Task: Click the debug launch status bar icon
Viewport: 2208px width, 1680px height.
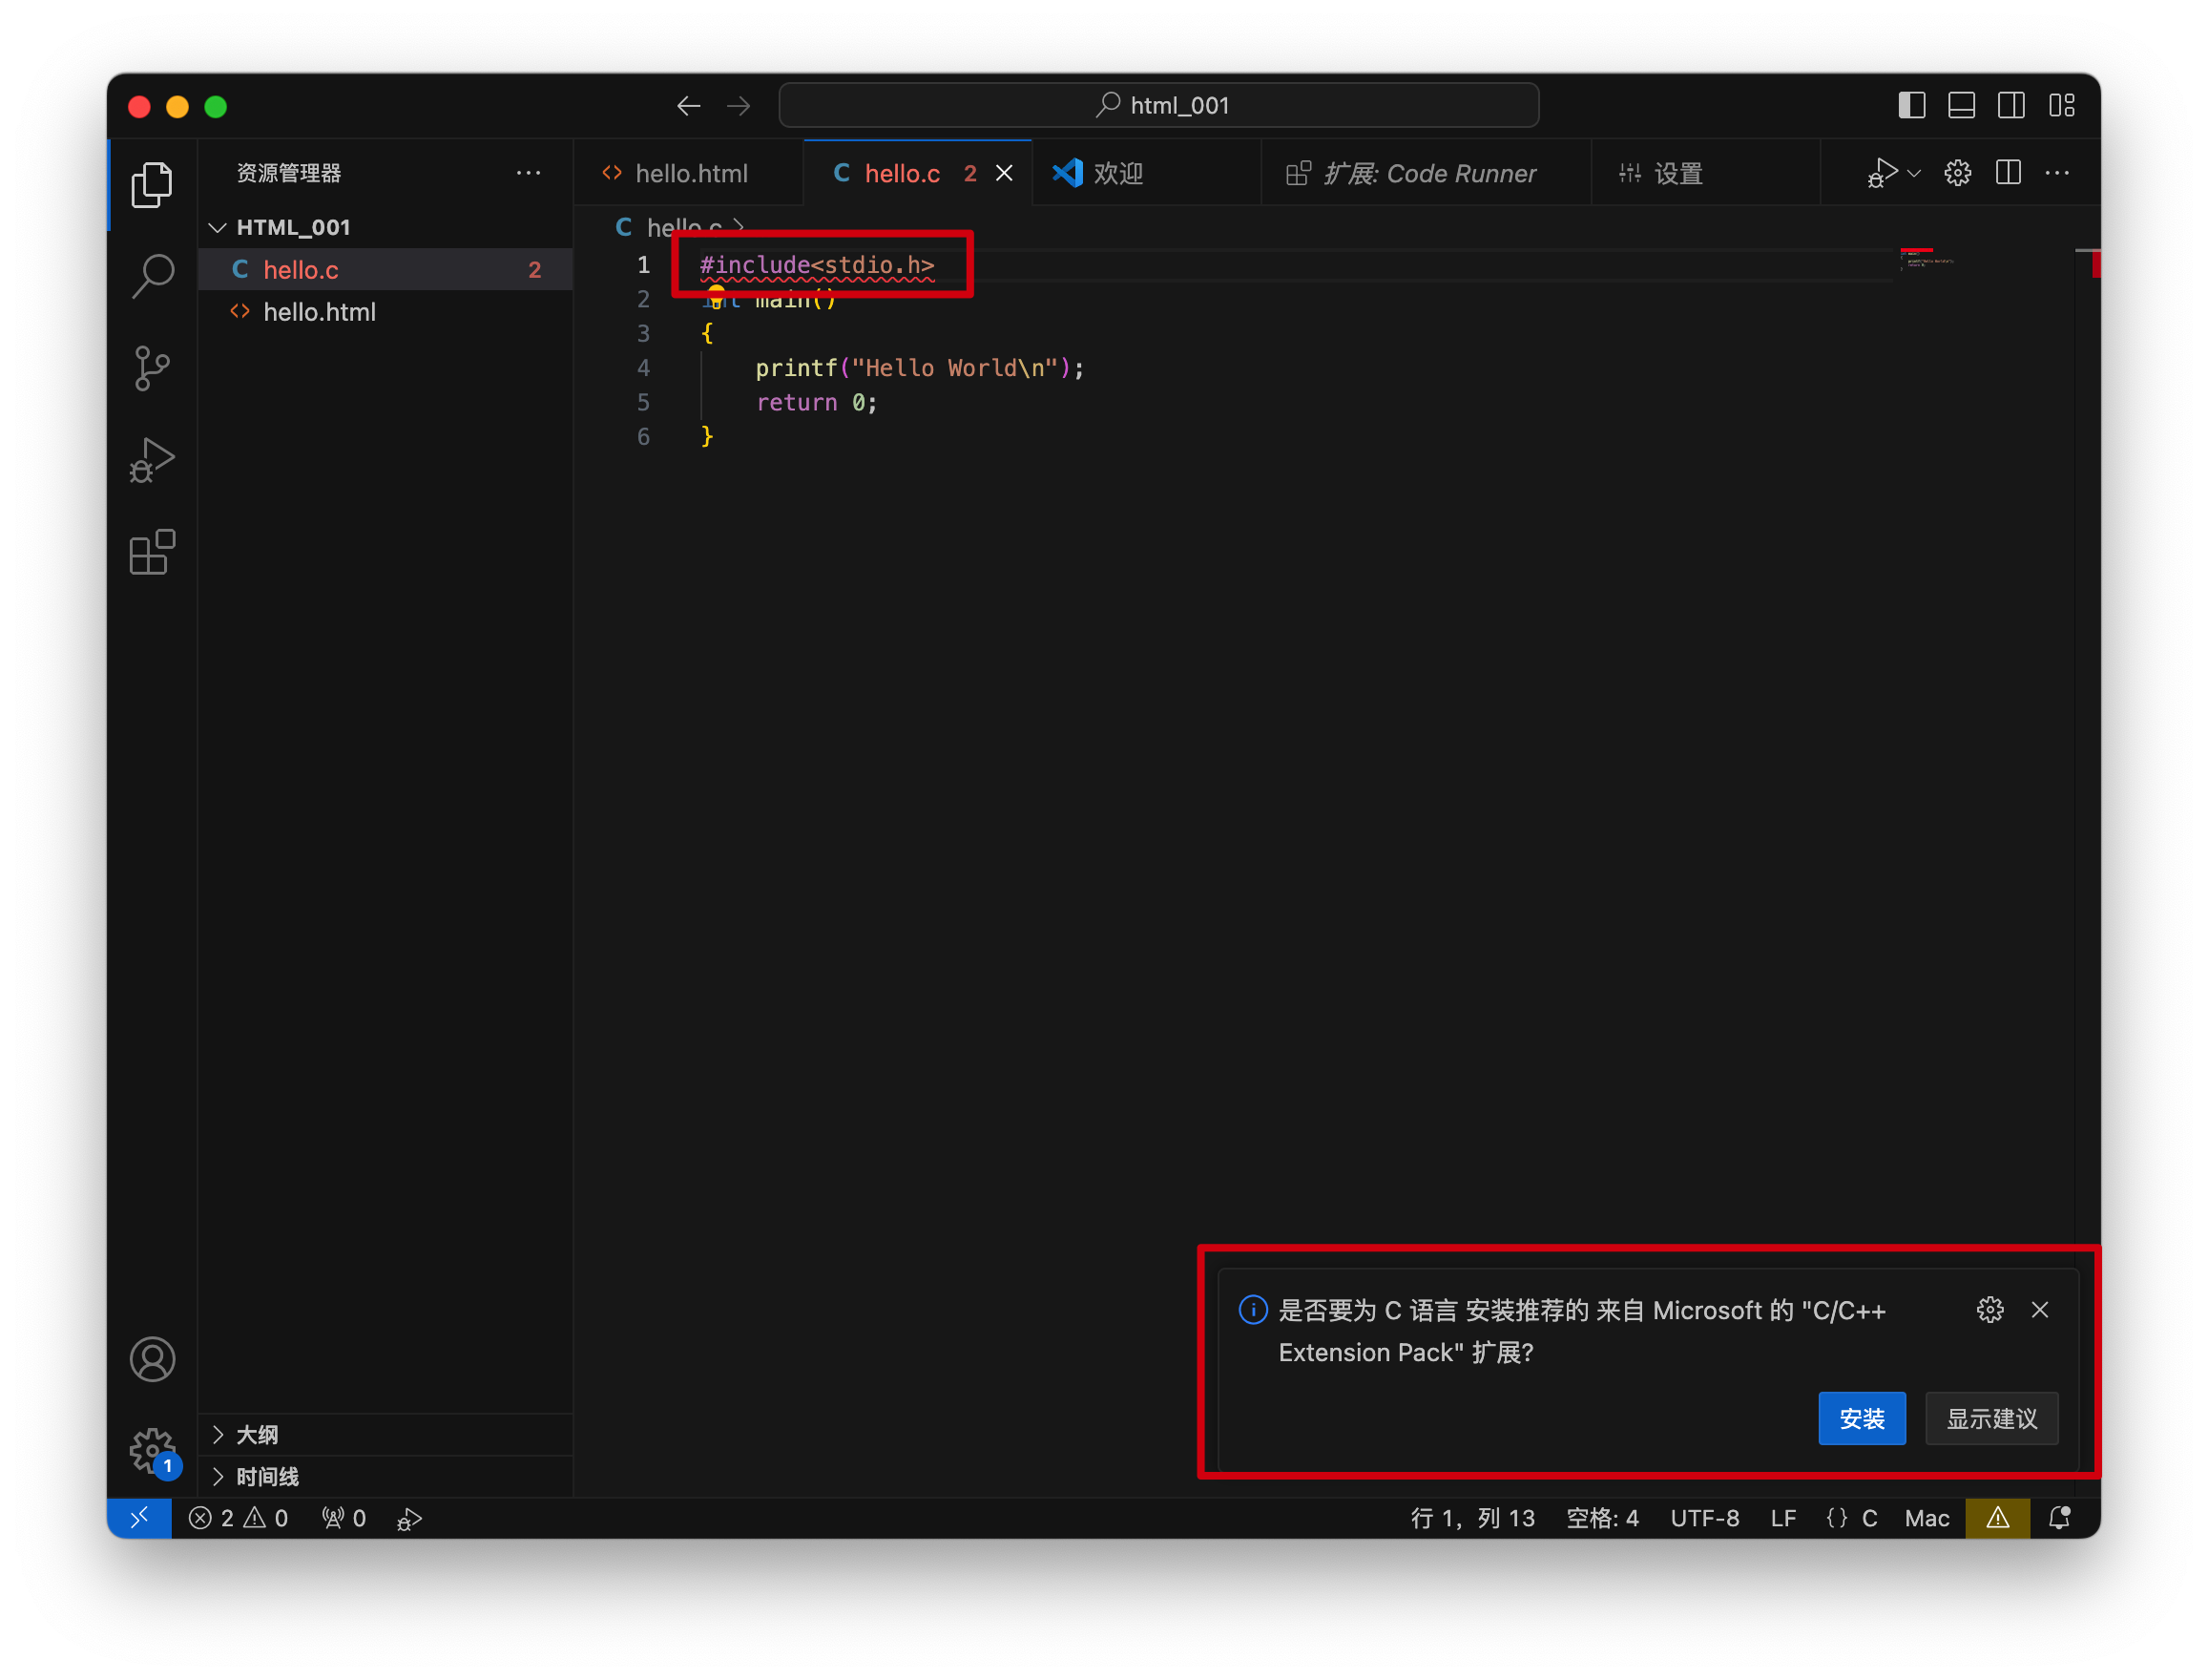Action: coord(408,1519)
